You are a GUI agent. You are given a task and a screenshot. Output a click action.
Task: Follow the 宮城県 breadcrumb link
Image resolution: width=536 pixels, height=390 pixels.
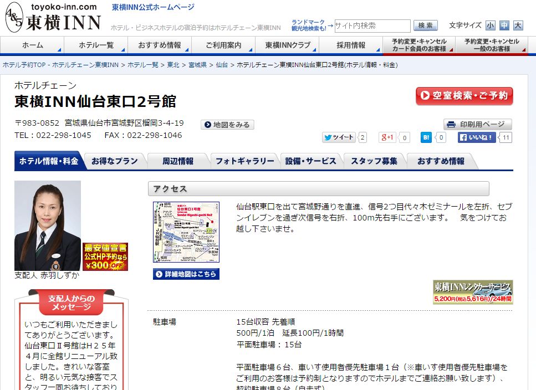(197, 65)
